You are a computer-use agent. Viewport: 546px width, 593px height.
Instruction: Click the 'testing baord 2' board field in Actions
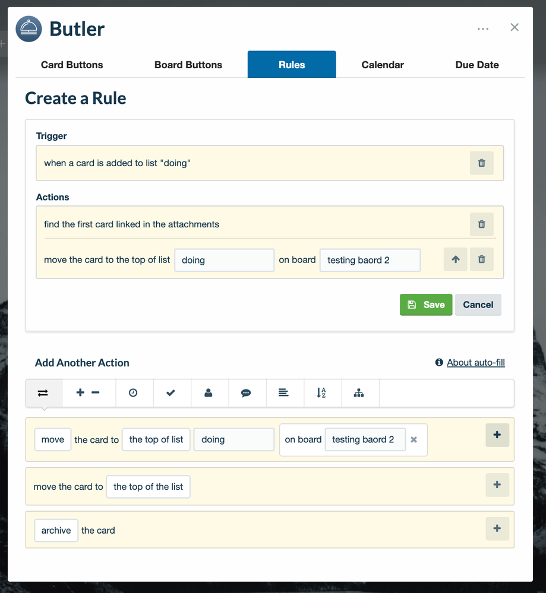370,260
